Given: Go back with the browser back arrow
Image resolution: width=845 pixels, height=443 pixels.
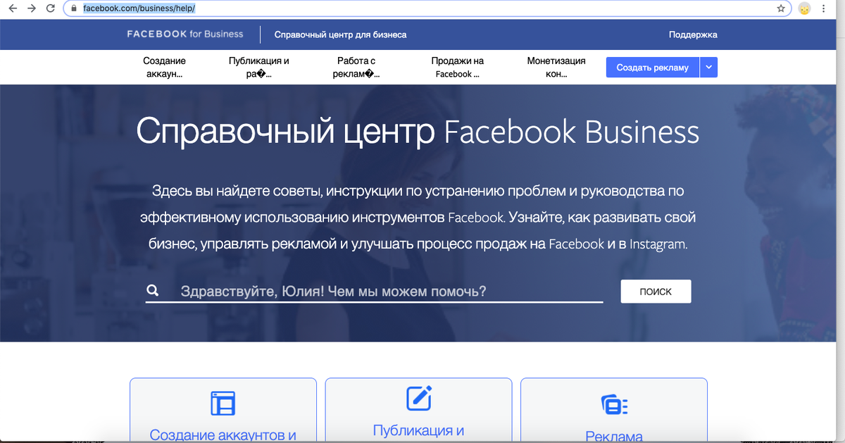Looking at the screenshot, I should 12,9.
